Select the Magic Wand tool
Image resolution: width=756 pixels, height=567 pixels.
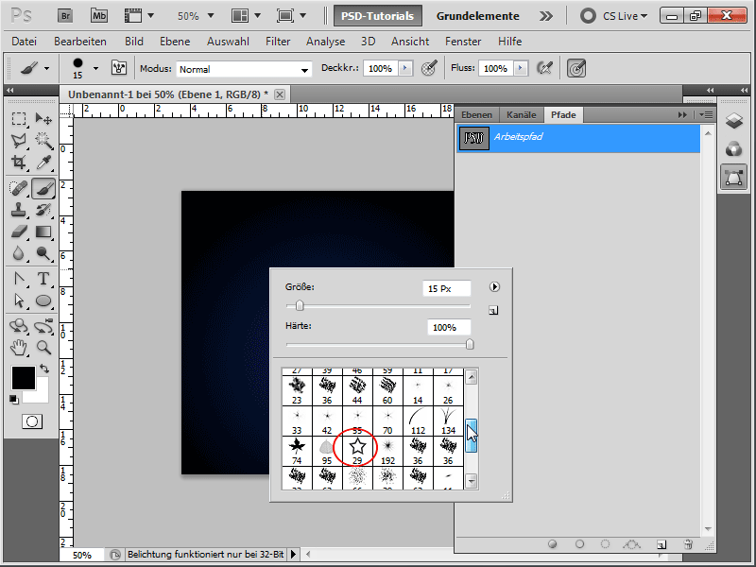pyautogui.click(x=43, y=140)
